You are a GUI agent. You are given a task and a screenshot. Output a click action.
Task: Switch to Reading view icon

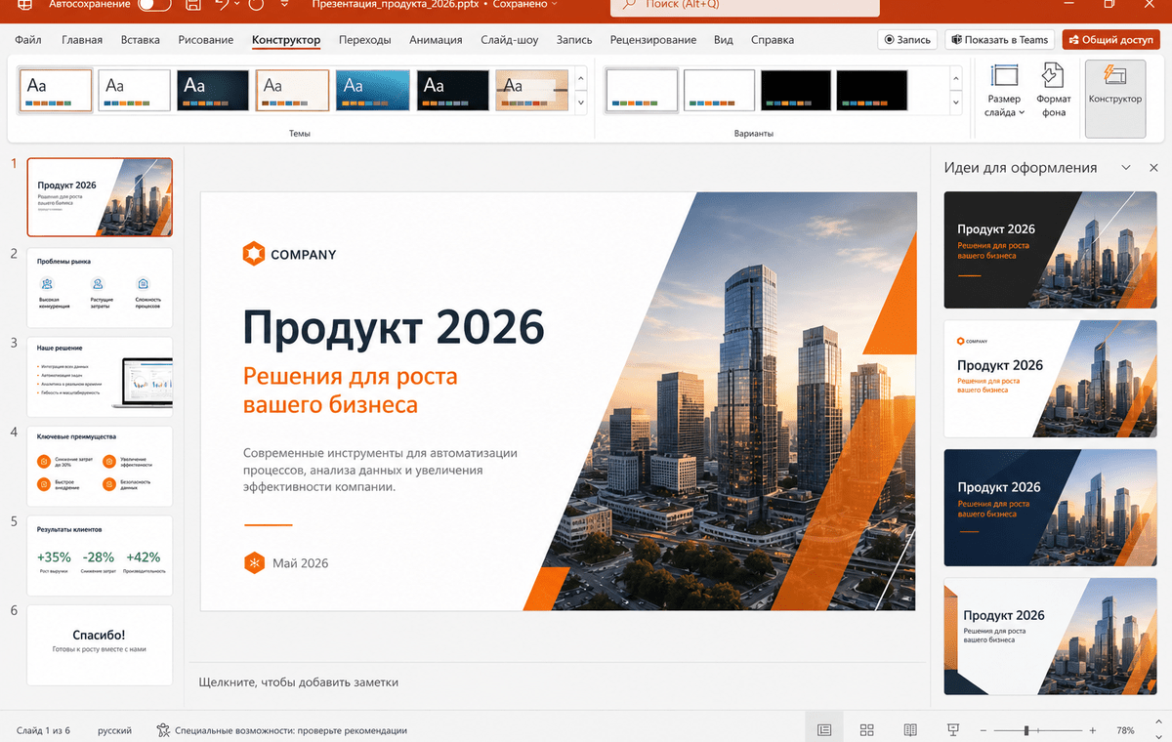point(910,730)
